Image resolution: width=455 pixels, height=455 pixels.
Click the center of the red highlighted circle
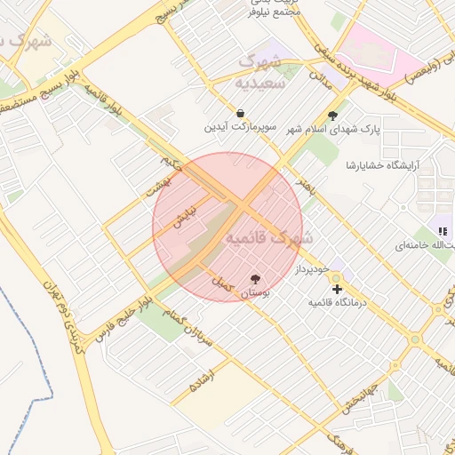227,227
